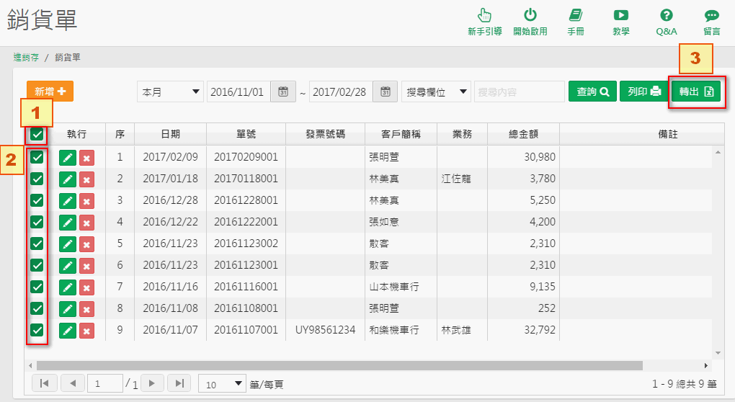Delete order 20170118001 with red X

[86, 179]
